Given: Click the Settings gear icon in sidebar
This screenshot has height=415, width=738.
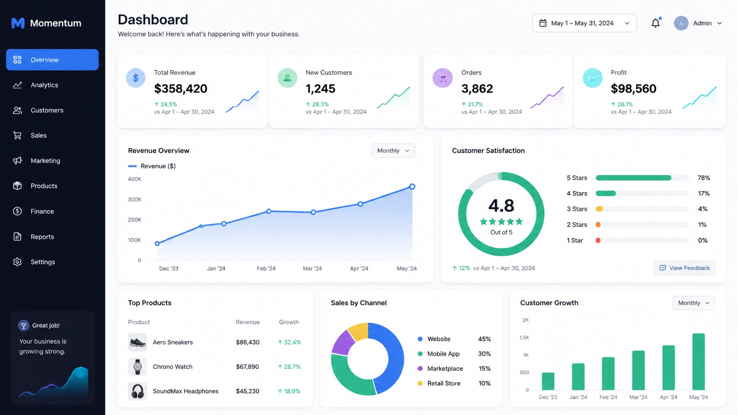Looking at the screenshot, I should point(17,262).
